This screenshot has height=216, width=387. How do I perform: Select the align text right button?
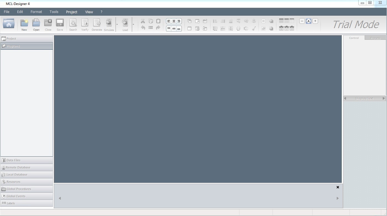179,21
